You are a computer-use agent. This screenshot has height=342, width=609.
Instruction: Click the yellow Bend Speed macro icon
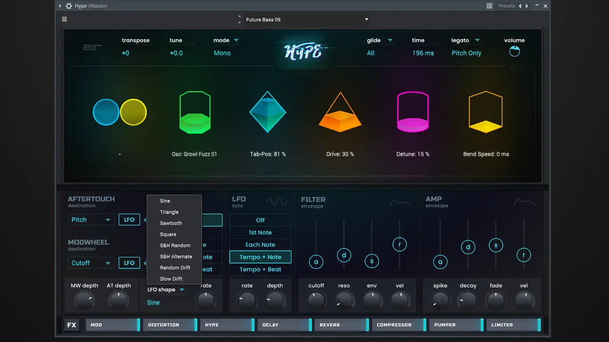point(486,112)
